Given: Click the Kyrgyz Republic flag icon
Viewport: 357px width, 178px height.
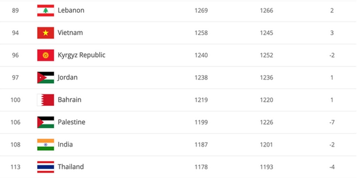Looking at the screenshot, I should tap(46, 55).
